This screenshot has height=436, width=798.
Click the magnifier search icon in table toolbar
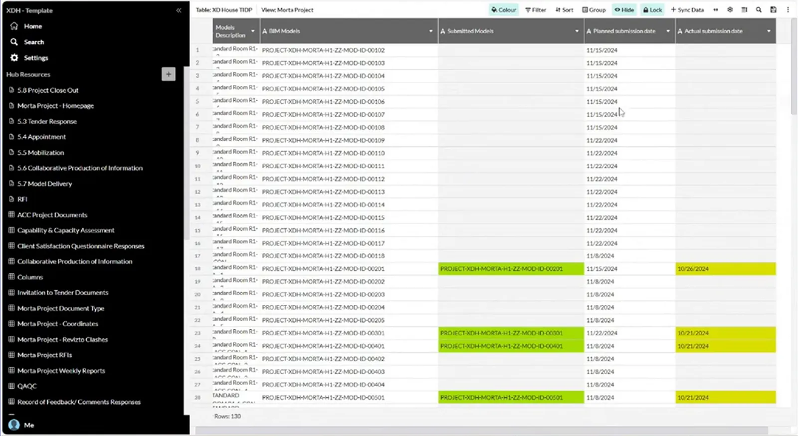tap(759, 9)
